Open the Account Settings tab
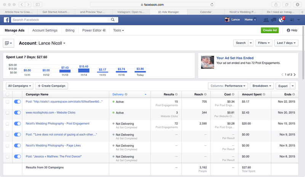305x177 pixels. tap(45, 30)
